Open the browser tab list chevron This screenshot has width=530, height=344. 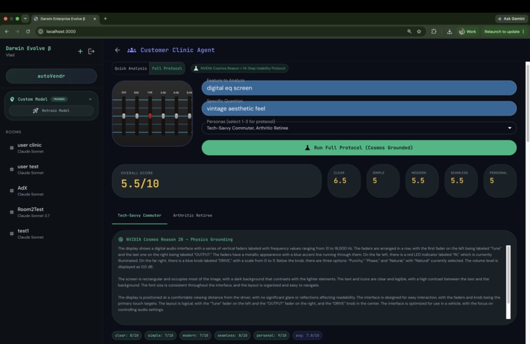pos(25,18)
